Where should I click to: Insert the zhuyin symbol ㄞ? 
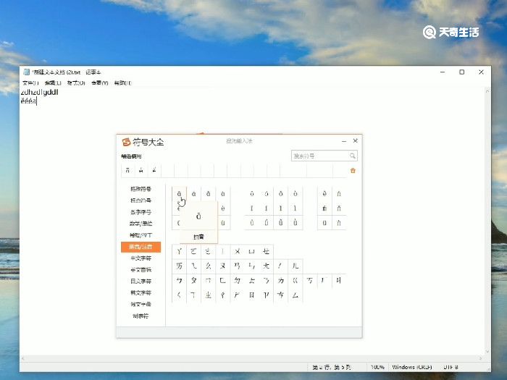click(179, 266)
